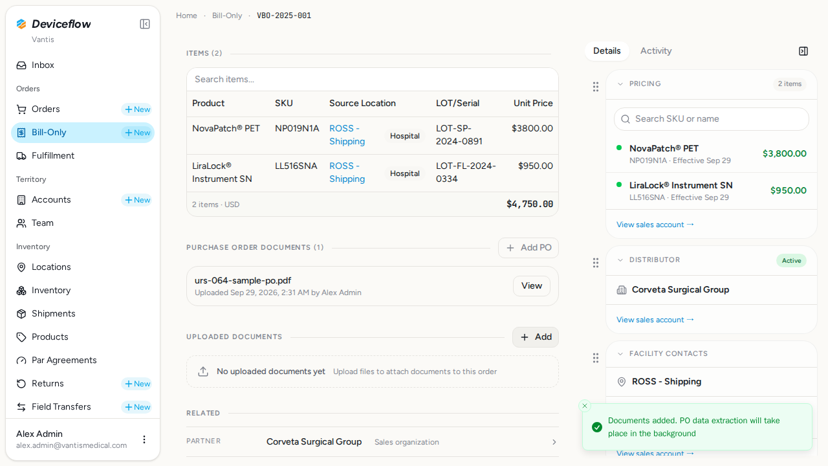Open ROSS - Shipping link for NovaPatch
The width and height of the screenshot is (828, 466).
tap(347, 135)
